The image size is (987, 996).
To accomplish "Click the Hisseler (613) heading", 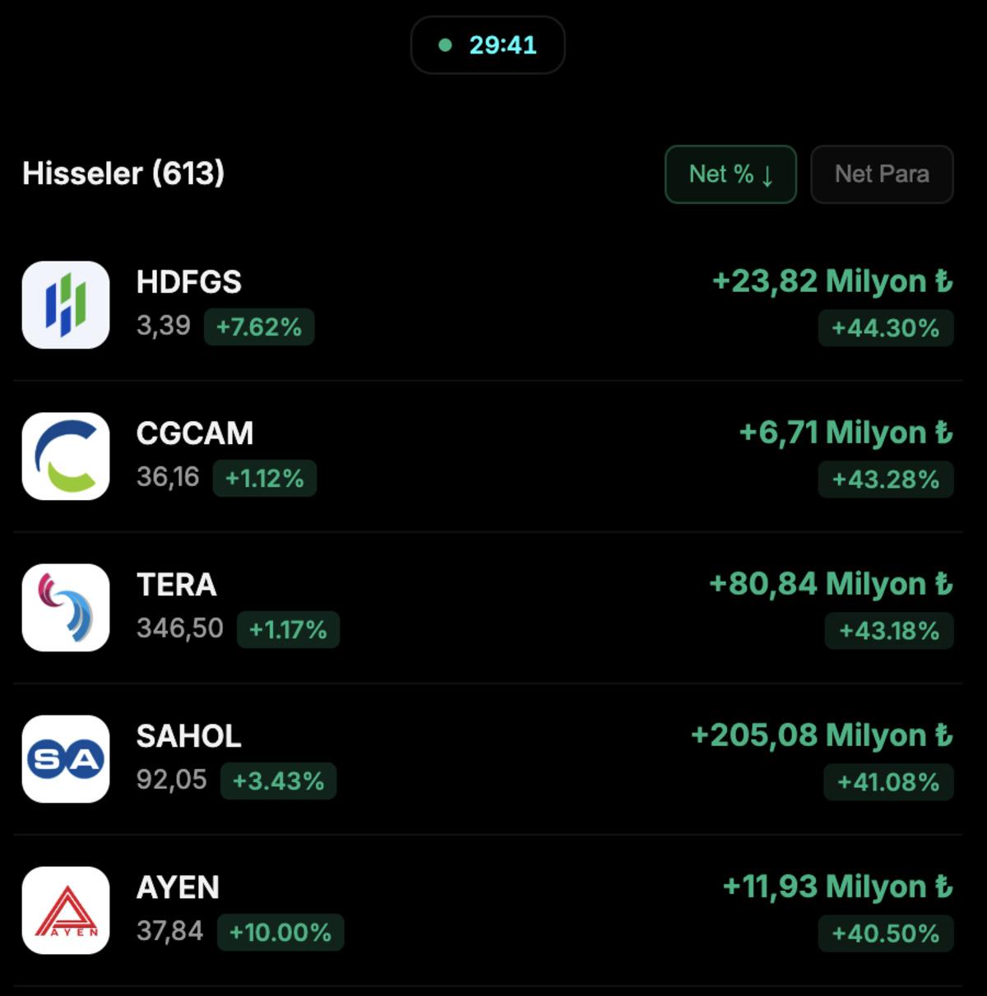I will (x=123, y=174).
